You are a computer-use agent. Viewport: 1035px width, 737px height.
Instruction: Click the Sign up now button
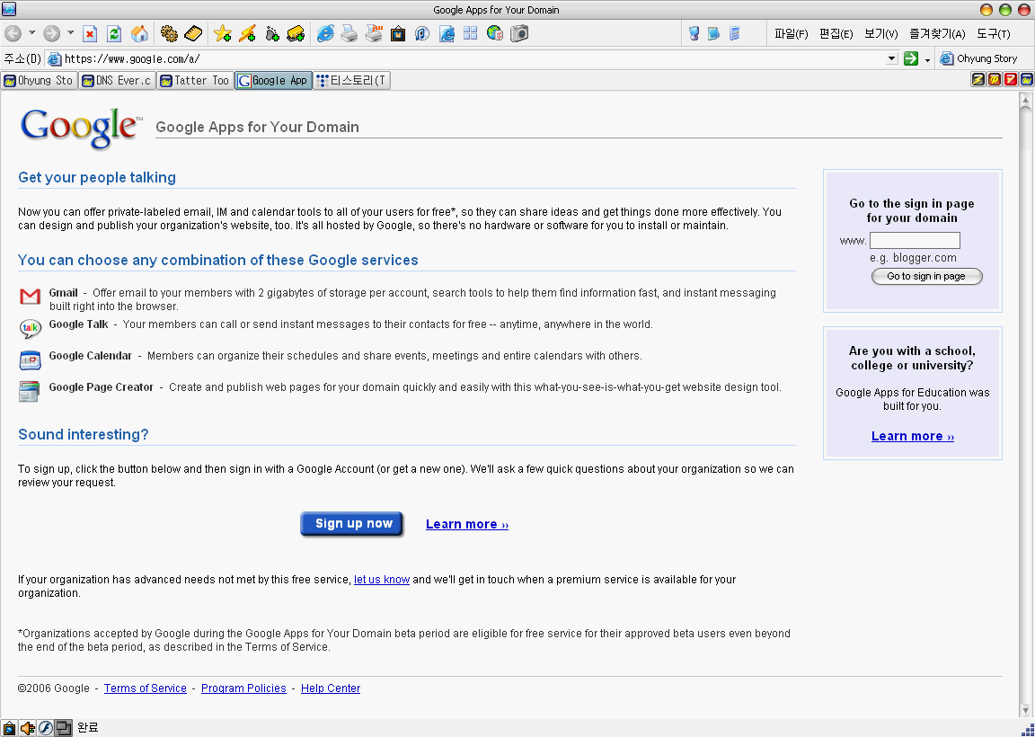352,524
